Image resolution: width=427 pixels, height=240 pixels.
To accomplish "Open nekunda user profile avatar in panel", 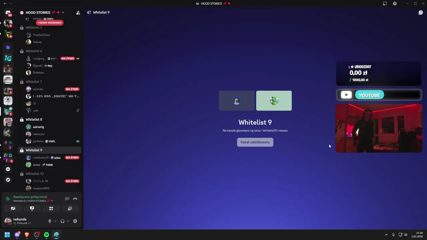I will [8, 221].
